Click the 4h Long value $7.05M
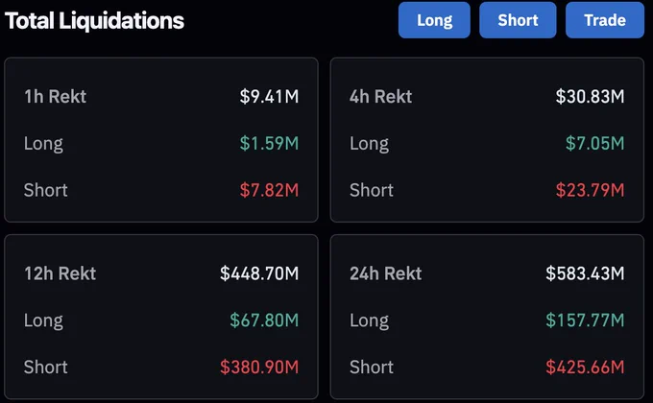The height and width of the screenshot is (403, 653). [594, 143]
